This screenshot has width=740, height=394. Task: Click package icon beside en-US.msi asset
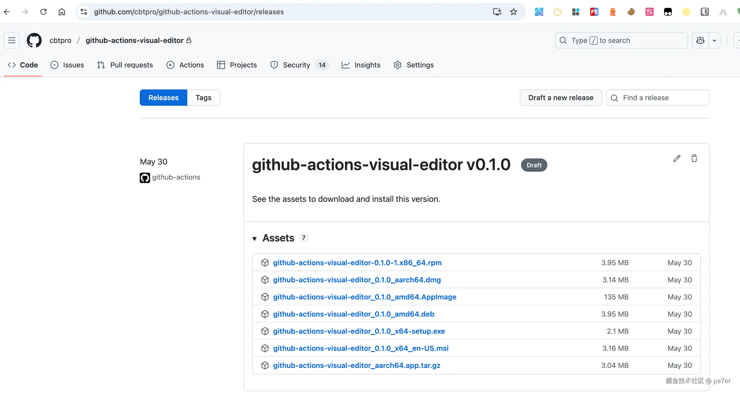point(265,348)
